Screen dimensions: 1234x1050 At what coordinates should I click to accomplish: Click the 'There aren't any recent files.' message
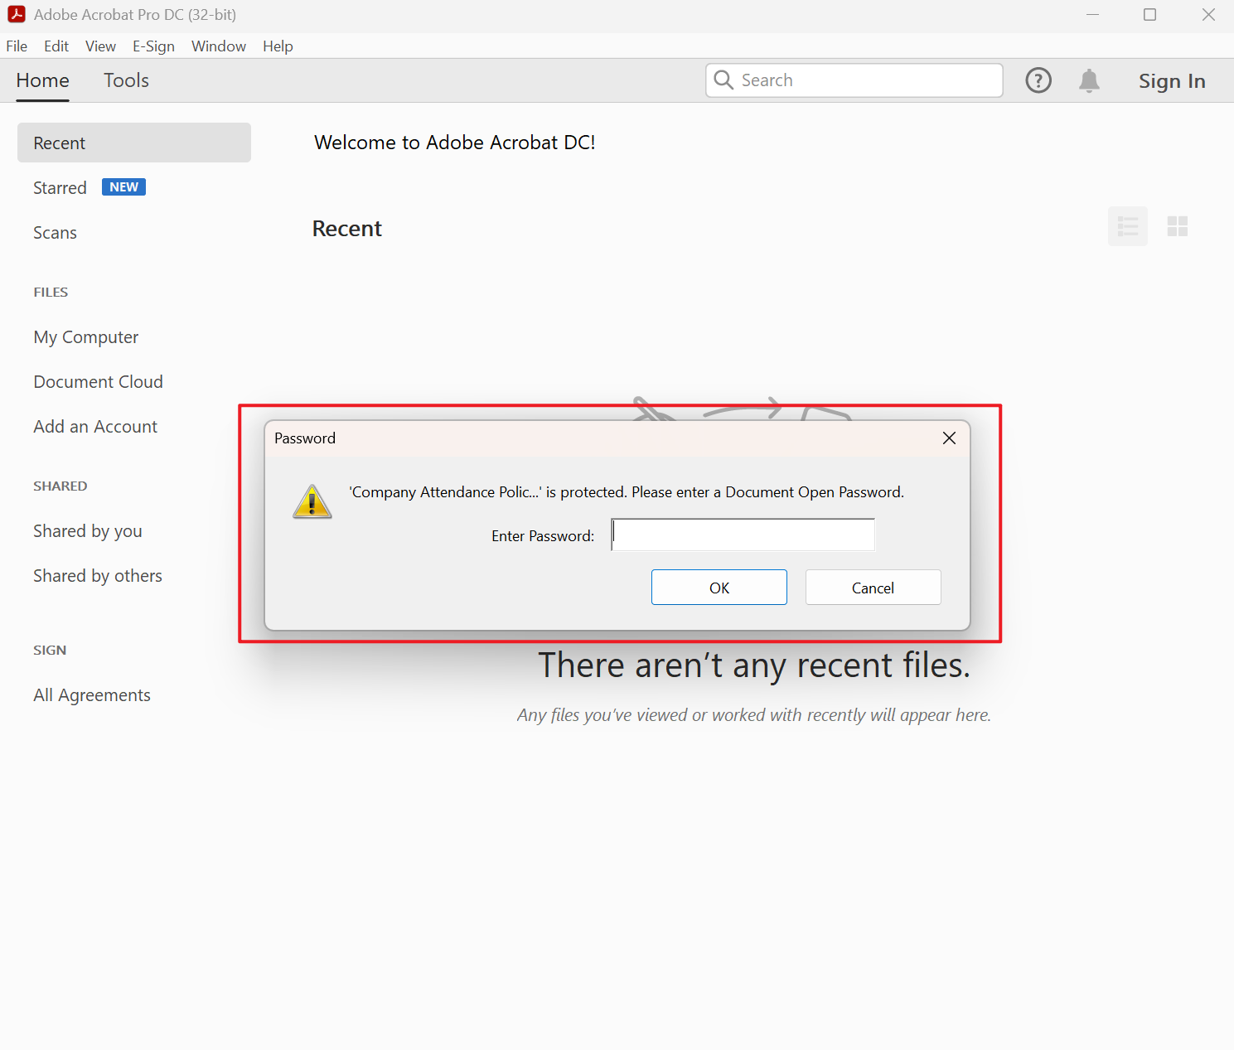pyautogui.click(x=754, y=665)
